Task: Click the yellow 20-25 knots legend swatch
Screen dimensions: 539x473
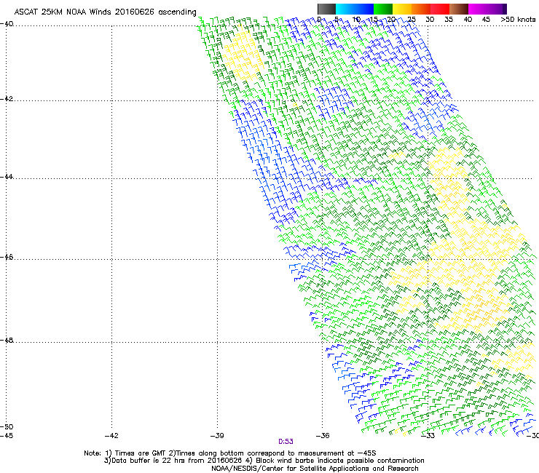Action: 402,9
